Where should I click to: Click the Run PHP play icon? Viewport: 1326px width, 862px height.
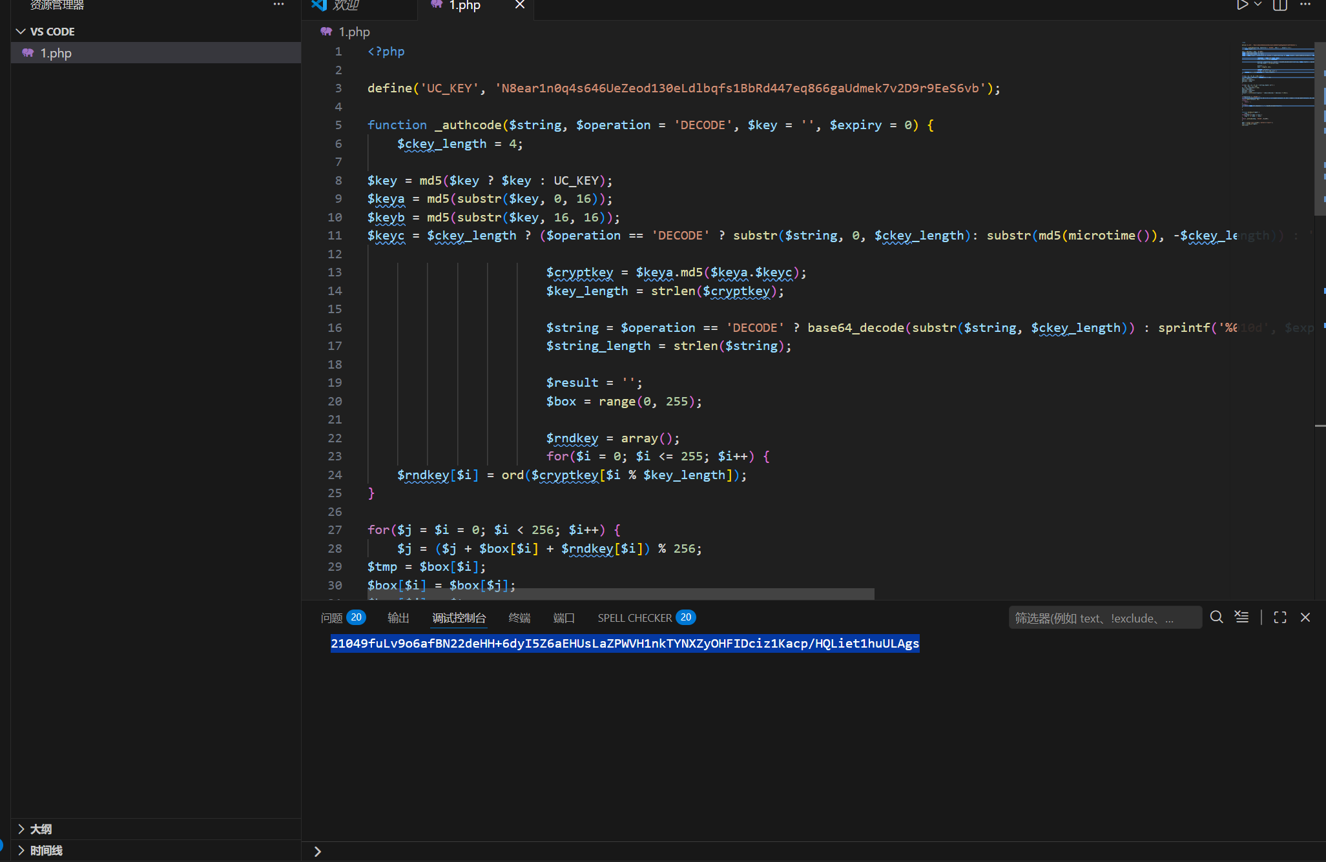point(1241,5)
